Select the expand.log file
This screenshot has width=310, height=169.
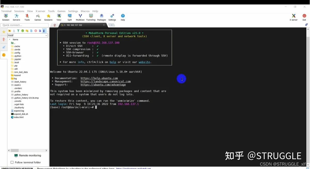[18, 111]
